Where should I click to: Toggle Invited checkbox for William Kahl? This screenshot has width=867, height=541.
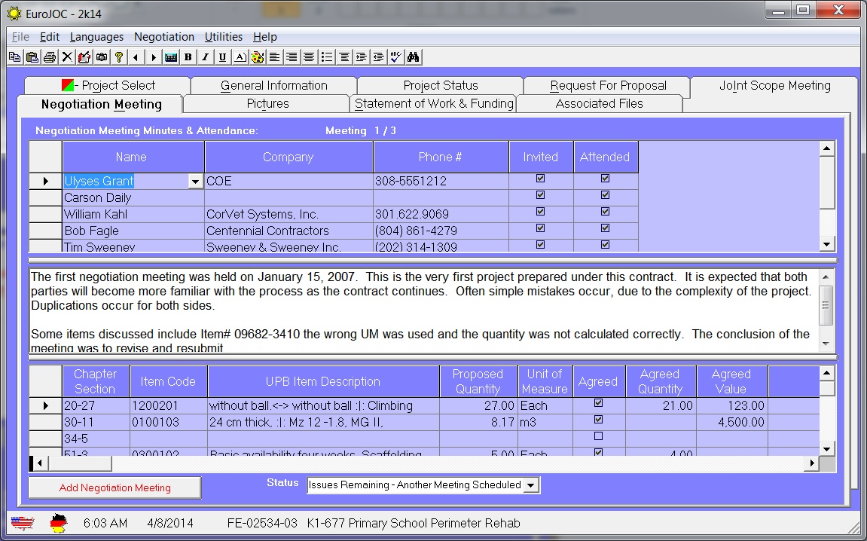coord(540,212)
